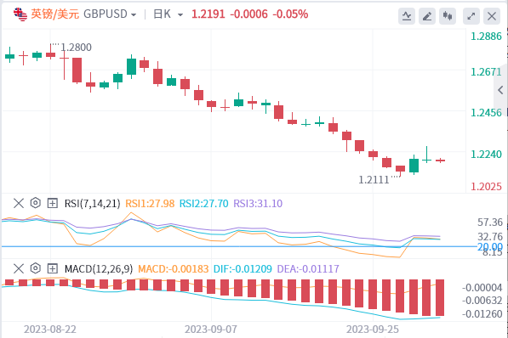
Task: Add indicator with MACD plus icon
Action: pos(53,268)
